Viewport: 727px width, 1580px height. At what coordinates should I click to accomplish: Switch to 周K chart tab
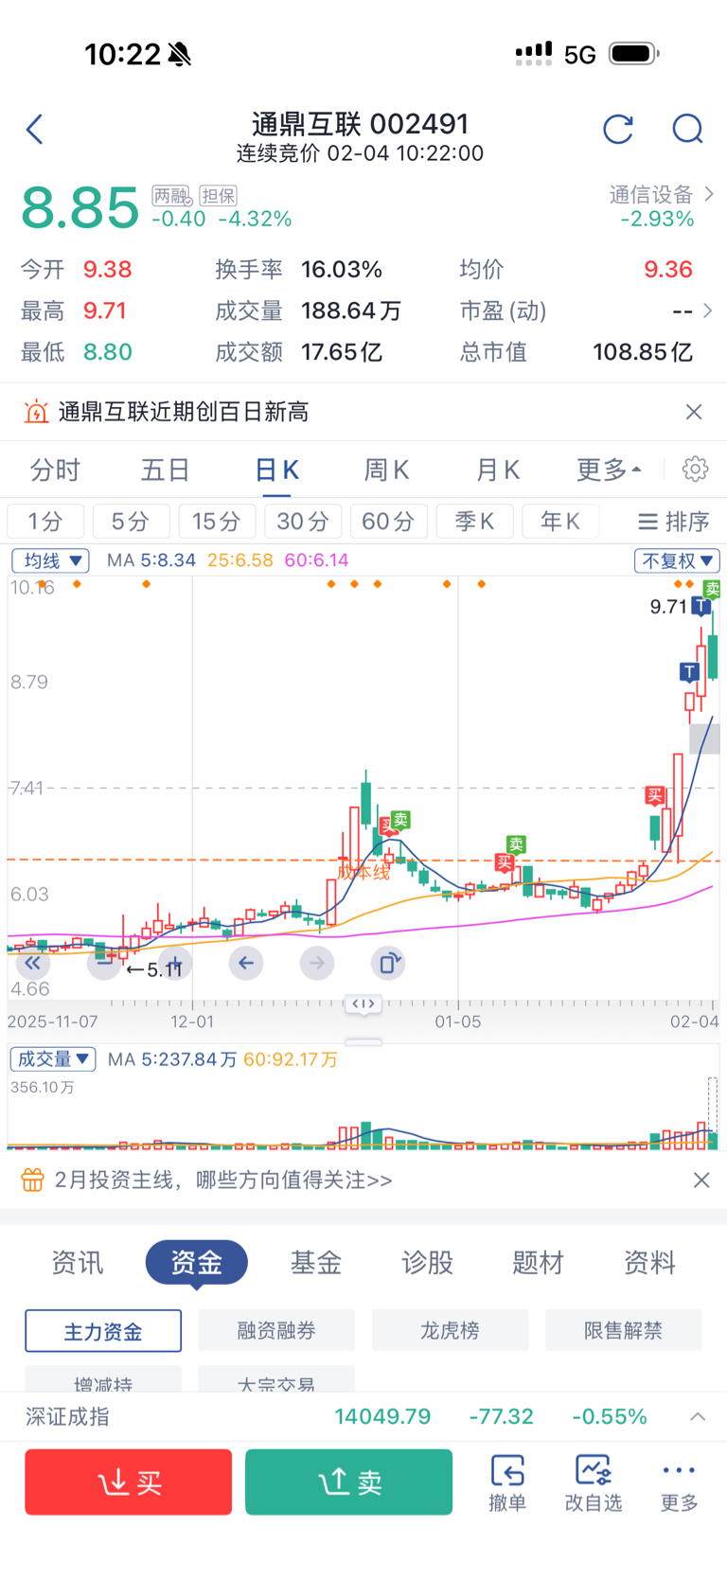[387, 470]
